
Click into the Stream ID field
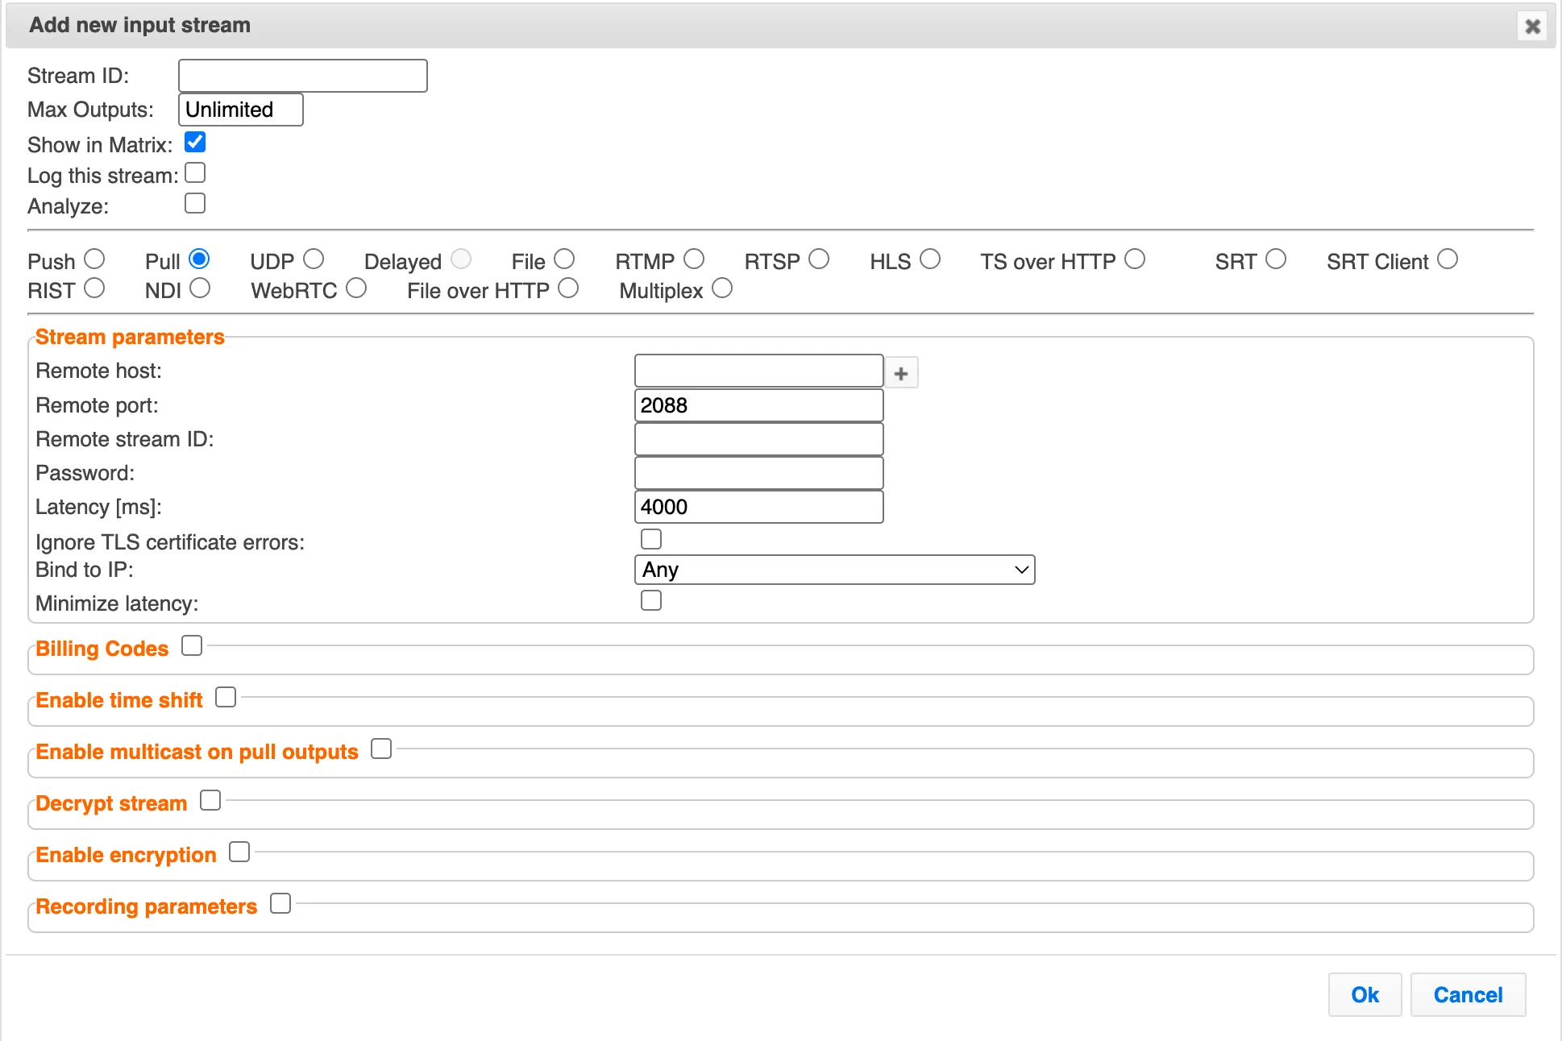pyautogui.click(x=303, y=76)
